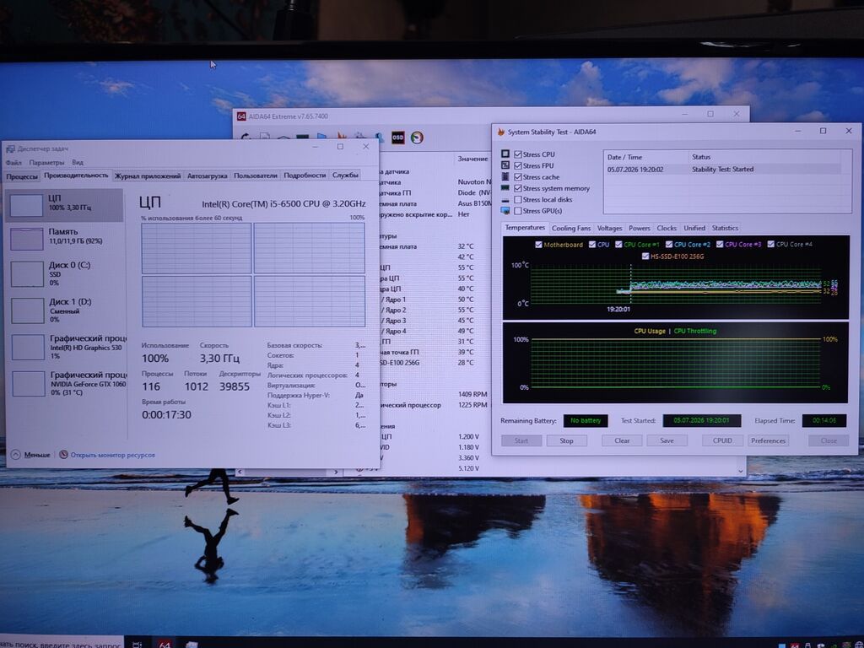Click the AIDA64 icon on the Windows taskbar

pos(165,644)
